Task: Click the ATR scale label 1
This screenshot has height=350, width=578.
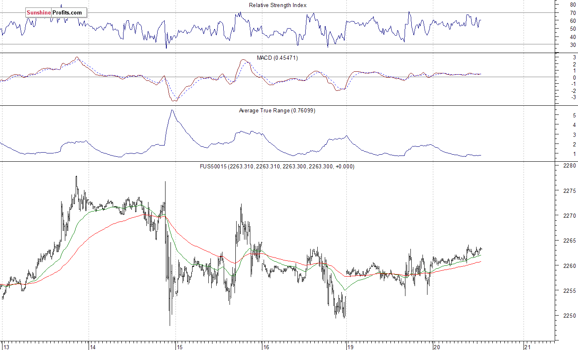Action: (574, 154)
